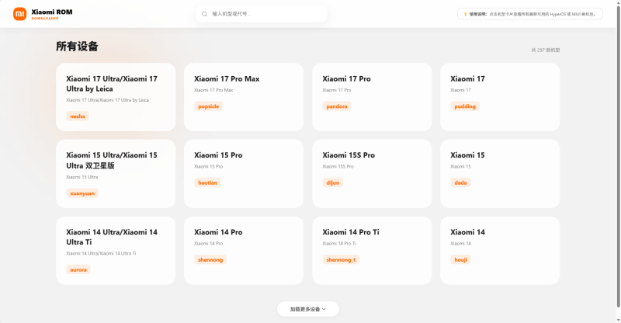Open the Xiaomi 17 Pro Max card
Image resolution: width=621 pixels, height=323 pixels.
(244, 96)
